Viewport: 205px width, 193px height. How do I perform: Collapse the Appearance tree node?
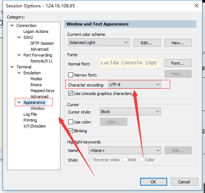tap(19, 102)
